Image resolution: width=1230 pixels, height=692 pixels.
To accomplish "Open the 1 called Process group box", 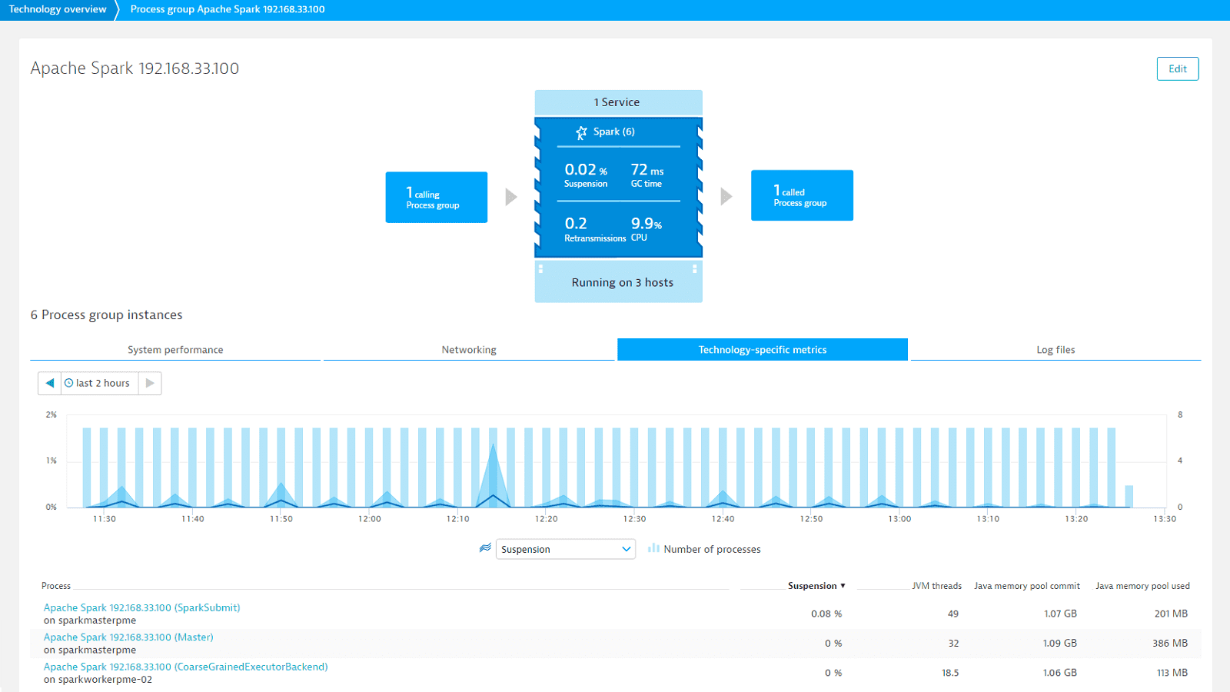I will 802,195.
